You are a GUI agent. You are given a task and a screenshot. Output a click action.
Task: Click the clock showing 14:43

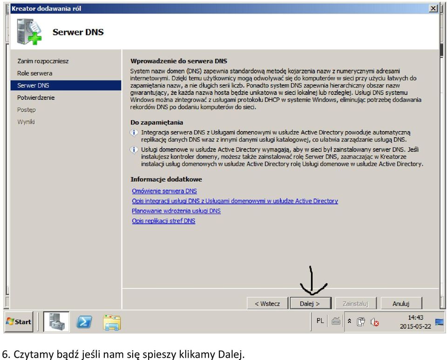[x=416, y=318]
